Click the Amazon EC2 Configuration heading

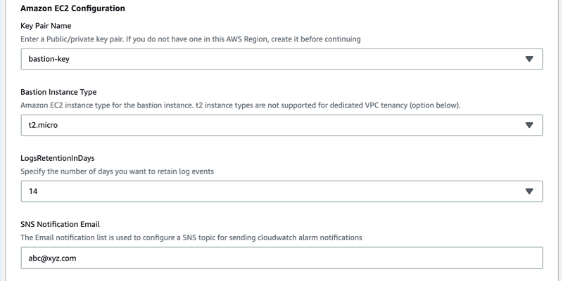point(73,8)
